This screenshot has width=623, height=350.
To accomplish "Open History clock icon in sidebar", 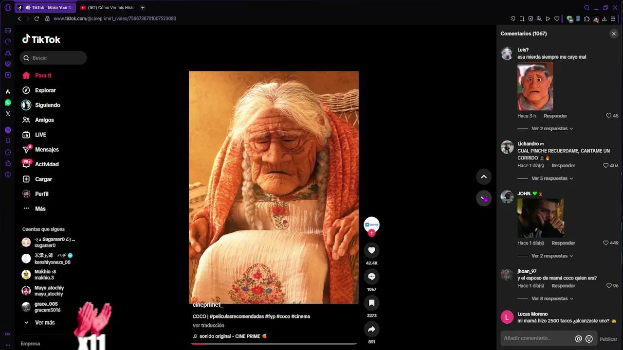I will pos(8,152).
